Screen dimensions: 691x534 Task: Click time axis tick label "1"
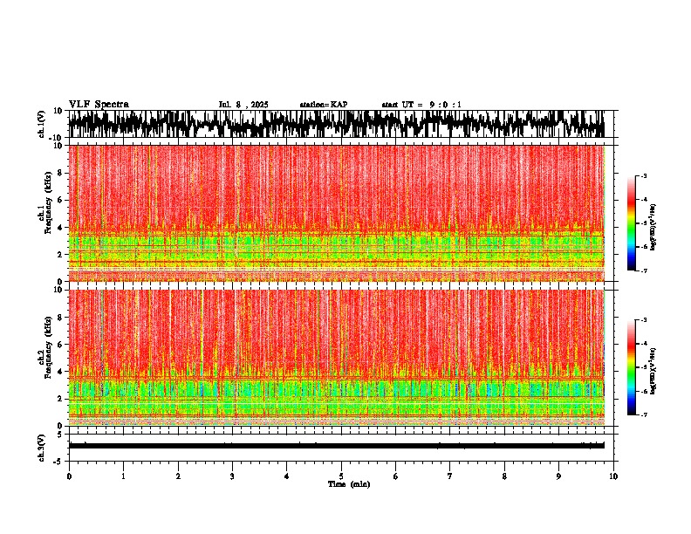point(123,476)
